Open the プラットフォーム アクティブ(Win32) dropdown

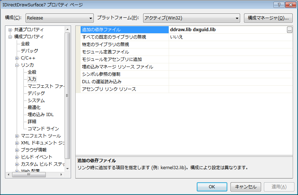pyautogui.click(x=191, y=18)
